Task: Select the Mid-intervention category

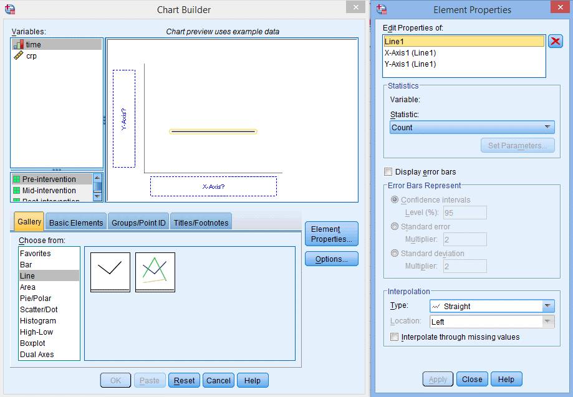Action: tap(52, 191)
